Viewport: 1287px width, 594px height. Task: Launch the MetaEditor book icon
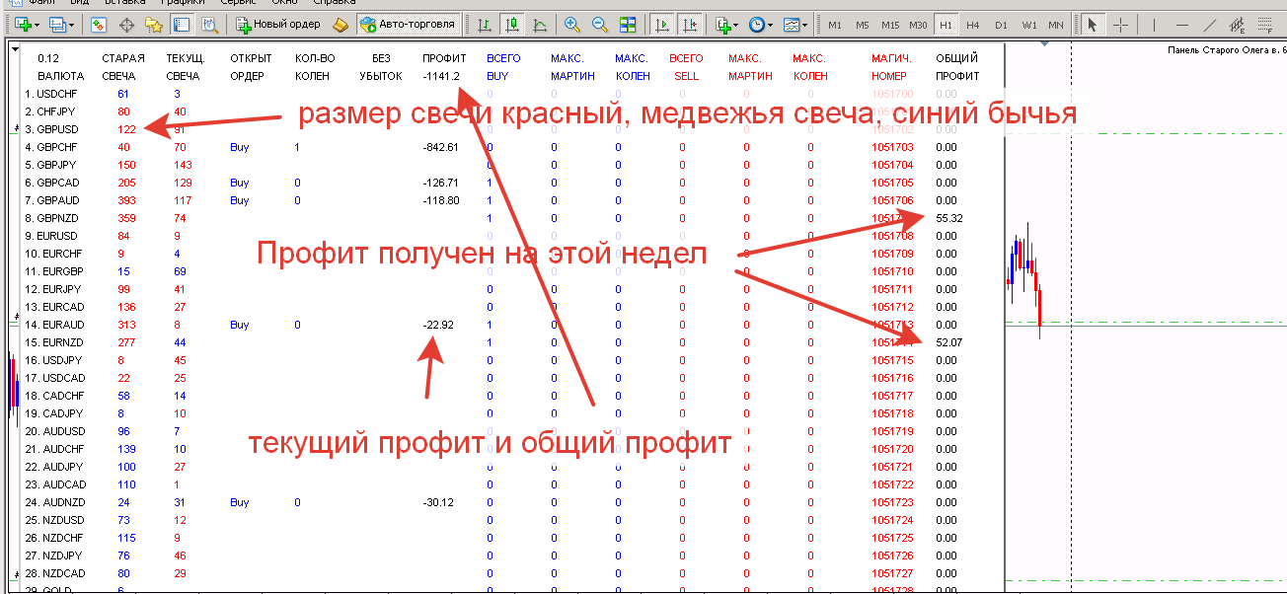coord(341,24)
